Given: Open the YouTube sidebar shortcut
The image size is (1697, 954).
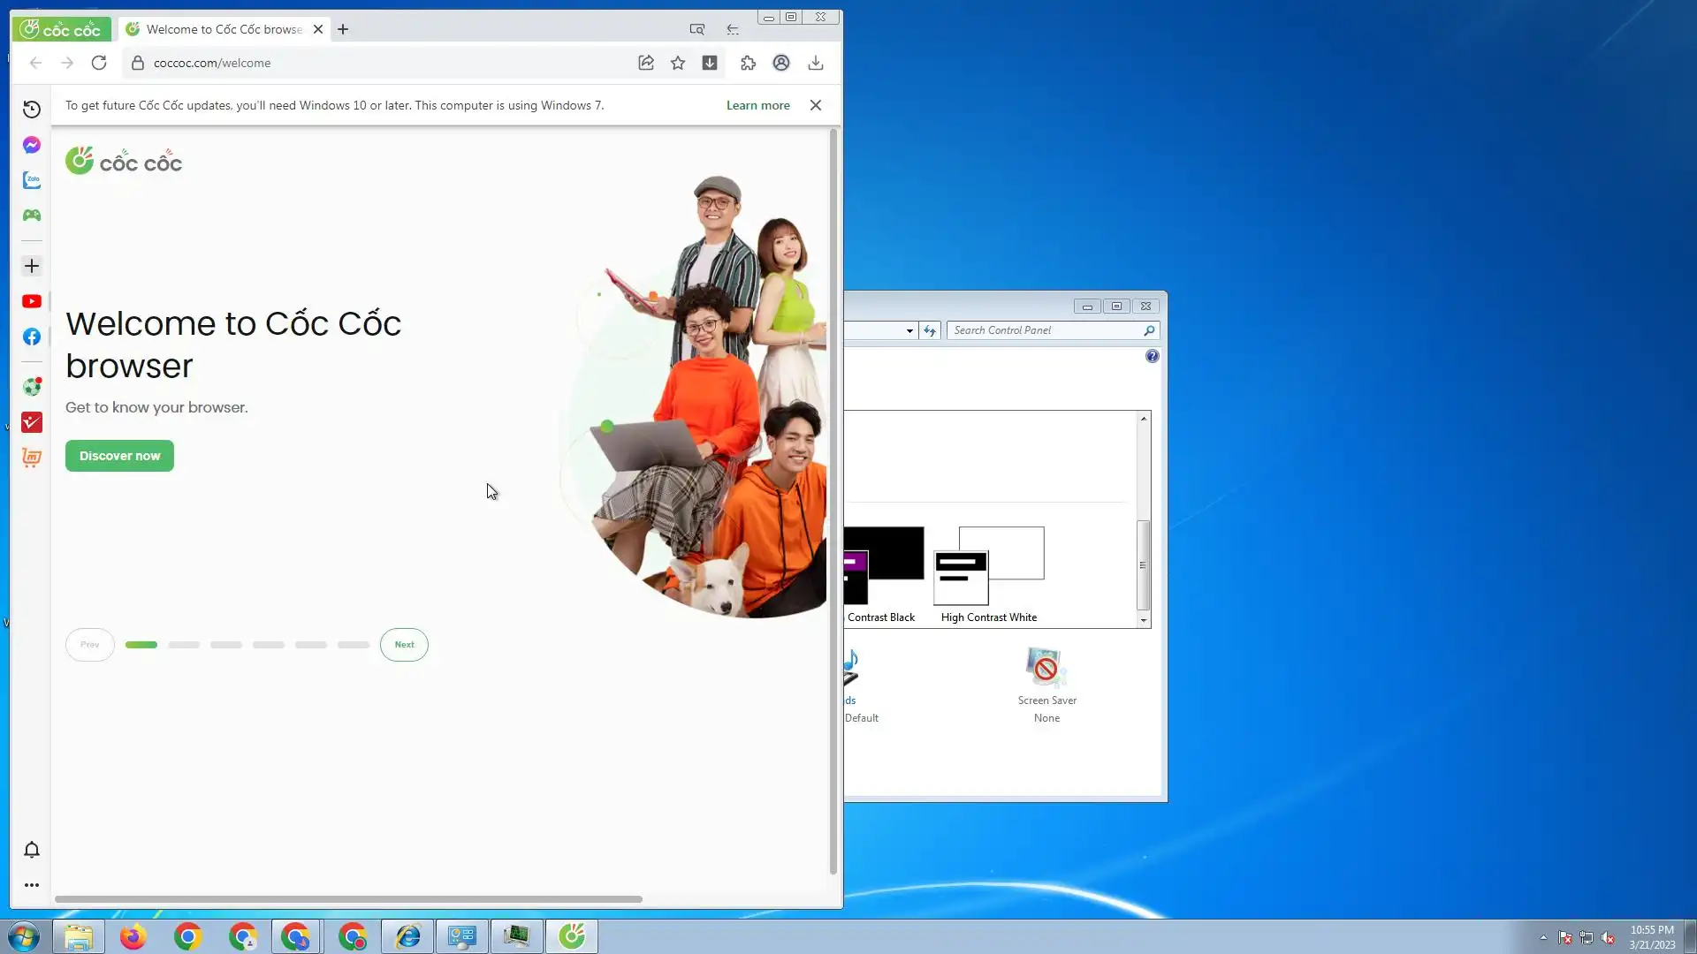Looking at the screenshot, I should pyautogui.click(x=32, y=301).
